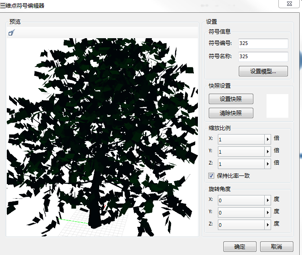This screenshot has height=255, width=302.
Task: Open the X rotation 旋转角度 arrow dropdown
Action: 267,200
